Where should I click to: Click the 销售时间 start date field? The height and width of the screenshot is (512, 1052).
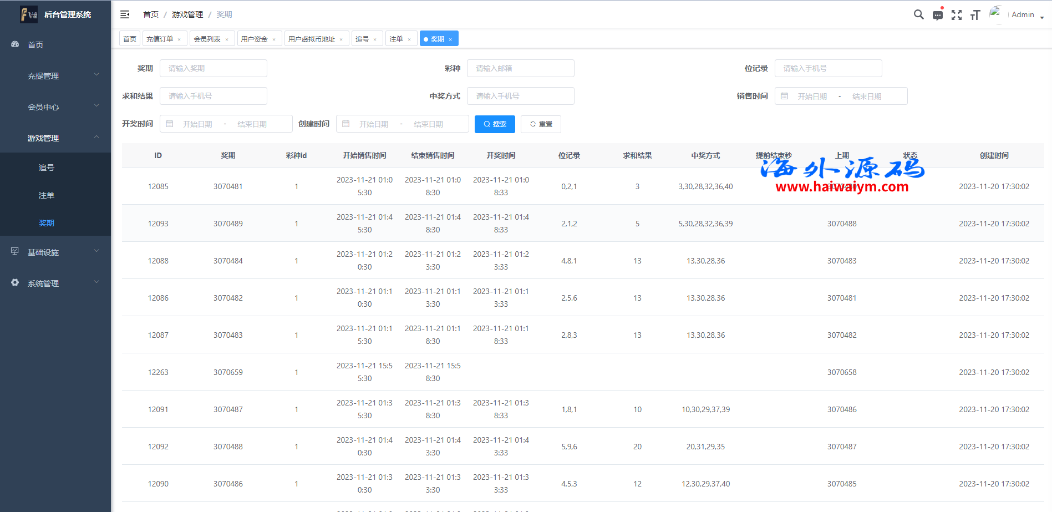[812, 97]
